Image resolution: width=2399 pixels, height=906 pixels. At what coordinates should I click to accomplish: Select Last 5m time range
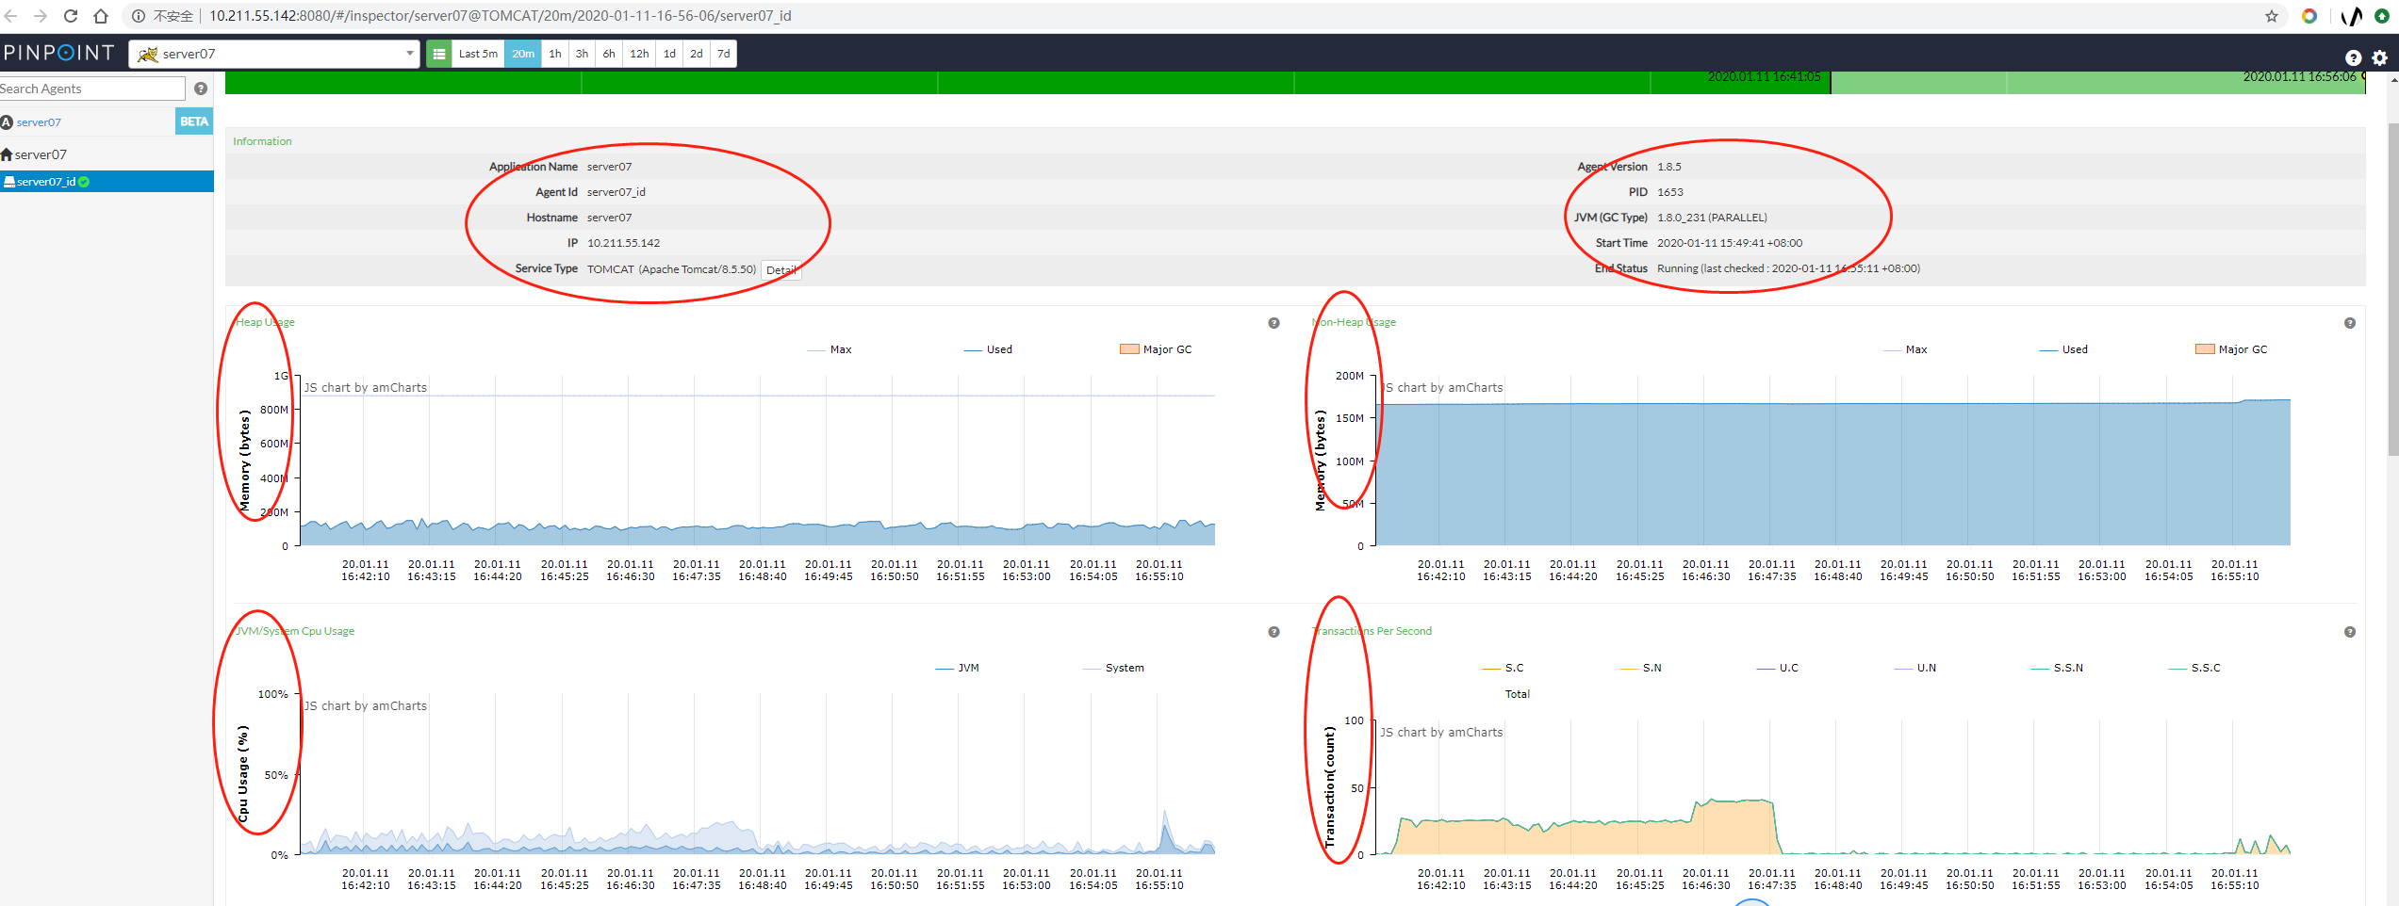(x=478, y=54)
